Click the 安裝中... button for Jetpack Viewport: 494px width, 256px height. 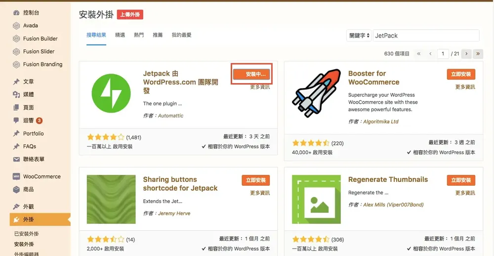(x=252, y=74)
